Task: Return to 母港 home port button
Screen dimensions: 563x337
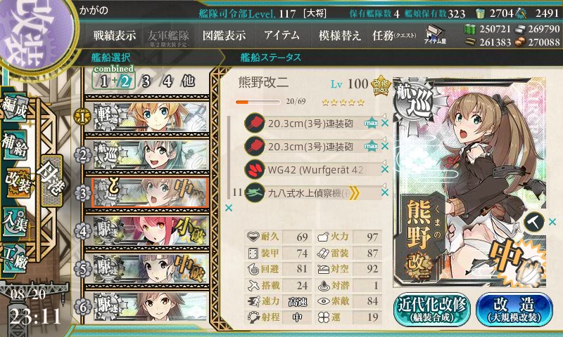Action: [x=51, y=180]
